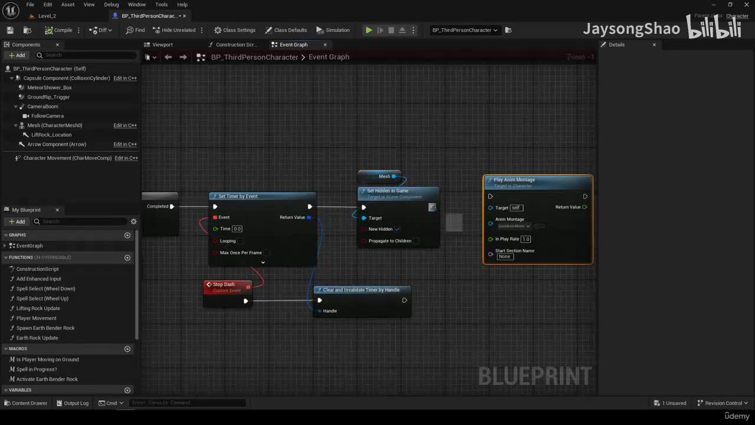Viewport: 755px width, 425px height.
Task: Click Edit in C++ for Capsule Component
Action: (125, 78)
